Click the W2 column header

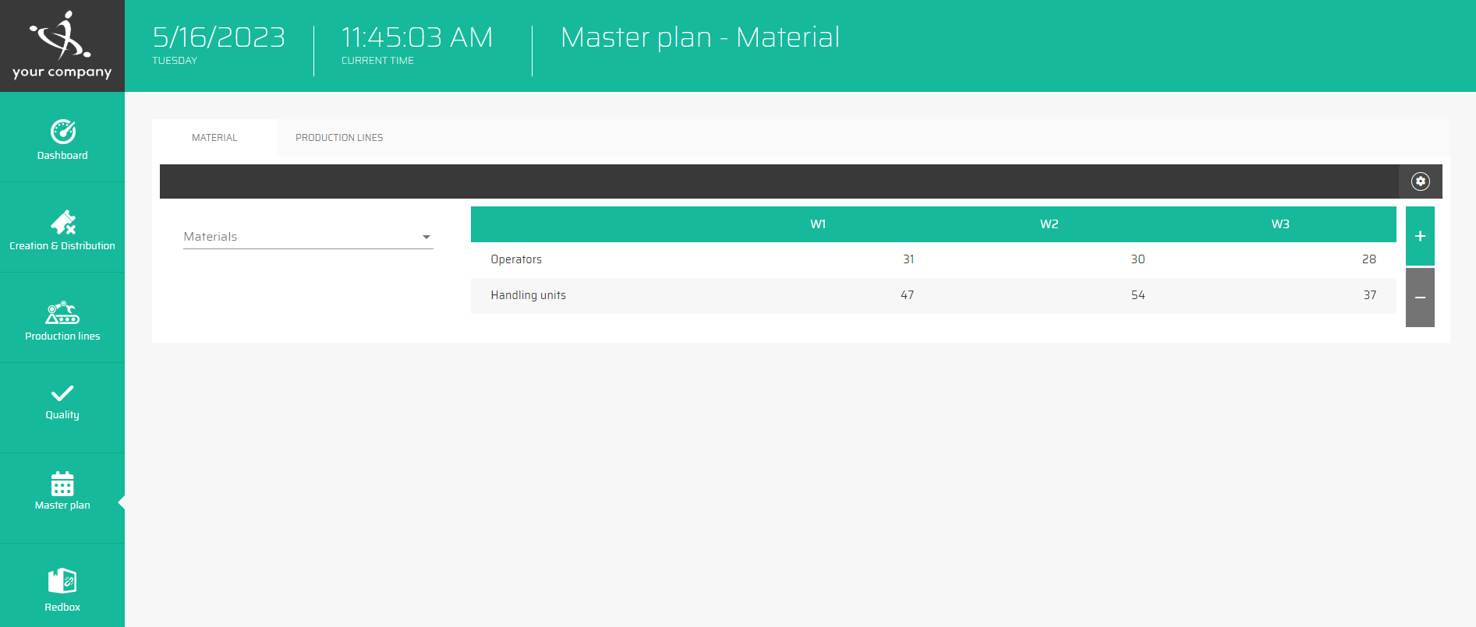[x=1049, y=224]
